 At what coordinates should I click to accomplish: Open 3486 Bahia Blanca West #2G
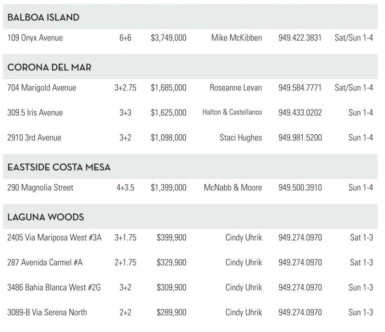(54, 288)
